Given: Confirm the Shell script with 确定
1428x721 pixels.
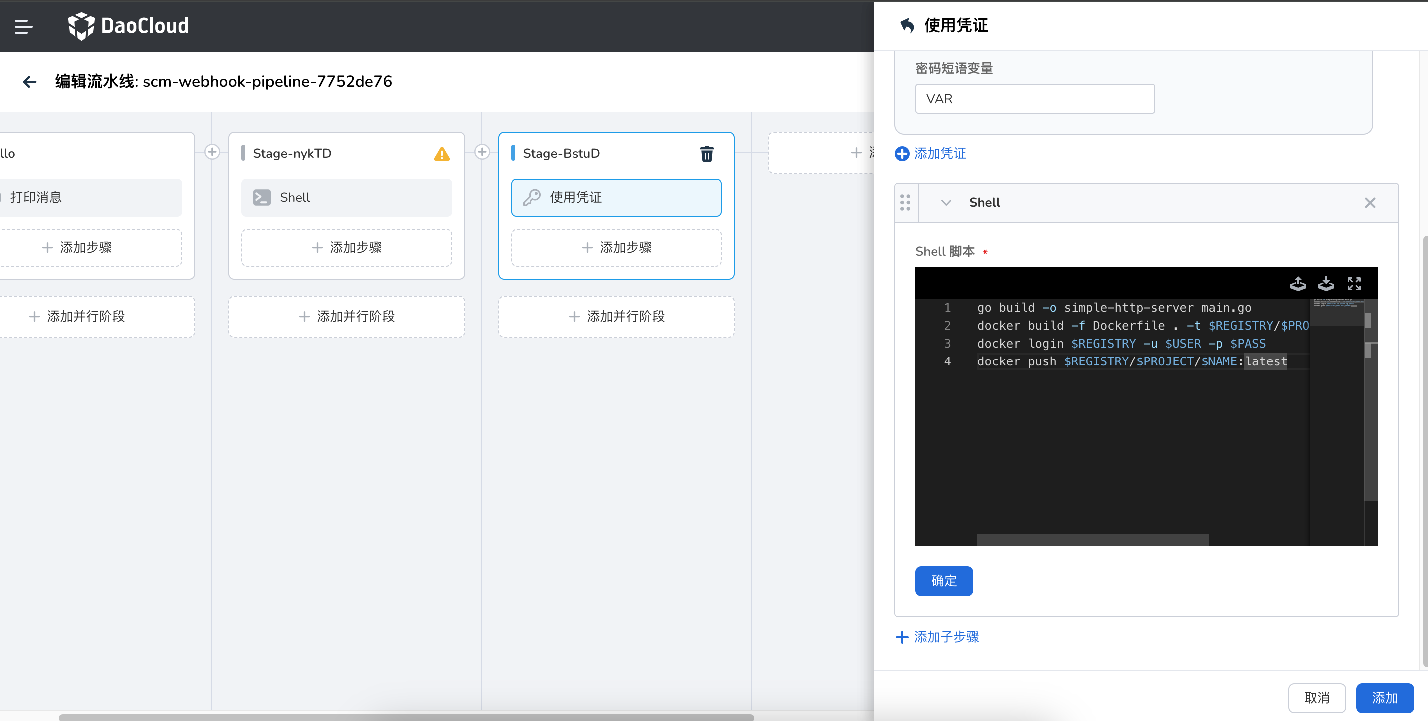Looking at the screenshot, I should click(x=944, y=581).
